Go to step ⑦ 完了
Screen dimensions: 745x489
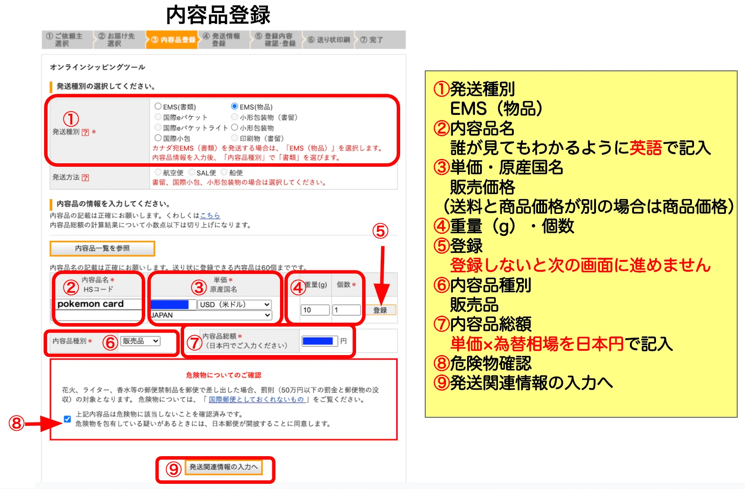click(380, 40)
